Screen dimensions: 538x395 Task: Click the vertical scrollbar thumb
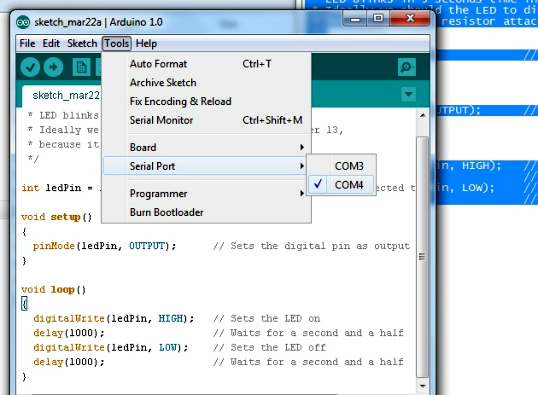pyautogui.click(x=423, y=257)
